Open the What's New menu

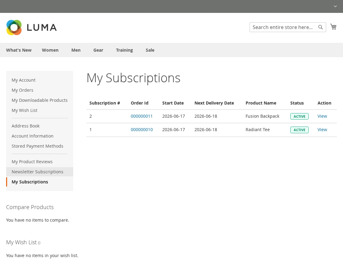[x=19, y=50]
